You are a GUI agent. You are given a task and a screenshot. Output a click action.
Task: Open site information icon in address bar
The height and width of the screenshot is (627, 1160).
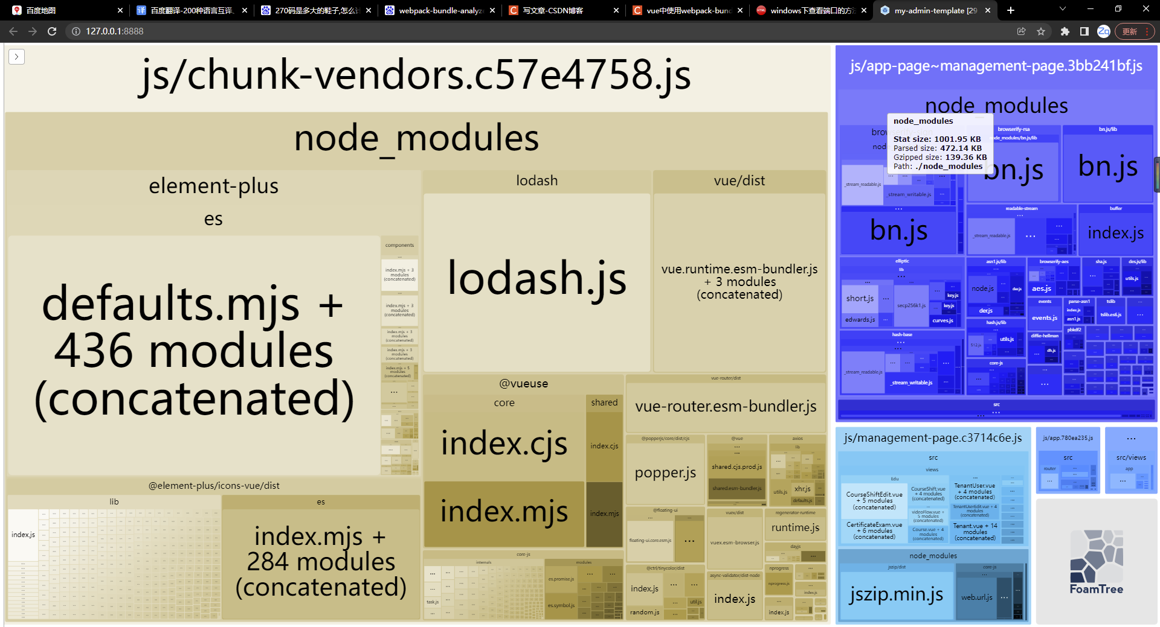click(x=76, y=31)
